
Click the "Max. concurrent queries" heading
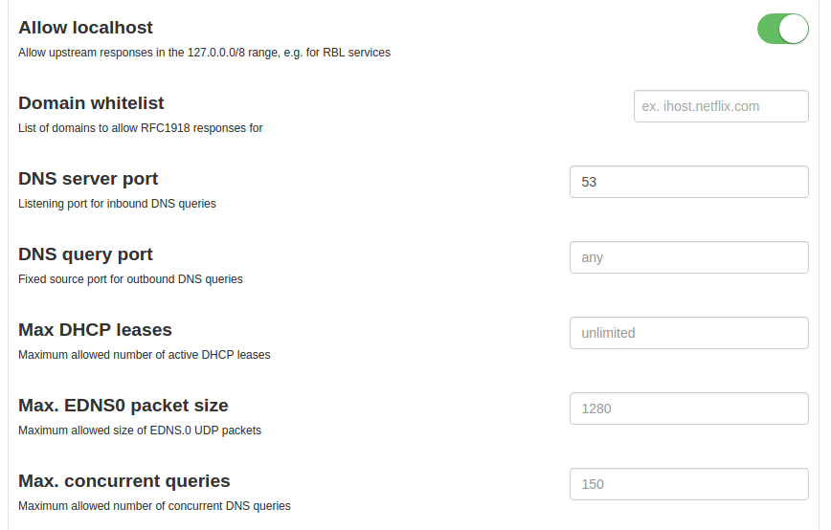[124, 481]
